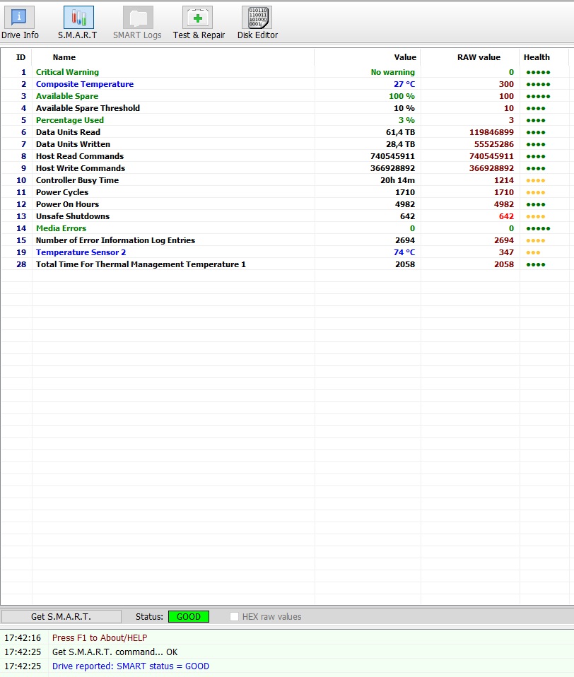Image resolution: width=574 pixels, height=677 pixels.
Task: Click the 17:42:16 log timestamp
Action: 23,637
